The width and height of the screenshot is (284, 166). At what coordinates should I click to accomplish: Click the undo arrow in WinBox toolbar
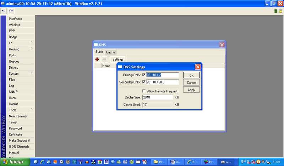pos(4,11)
